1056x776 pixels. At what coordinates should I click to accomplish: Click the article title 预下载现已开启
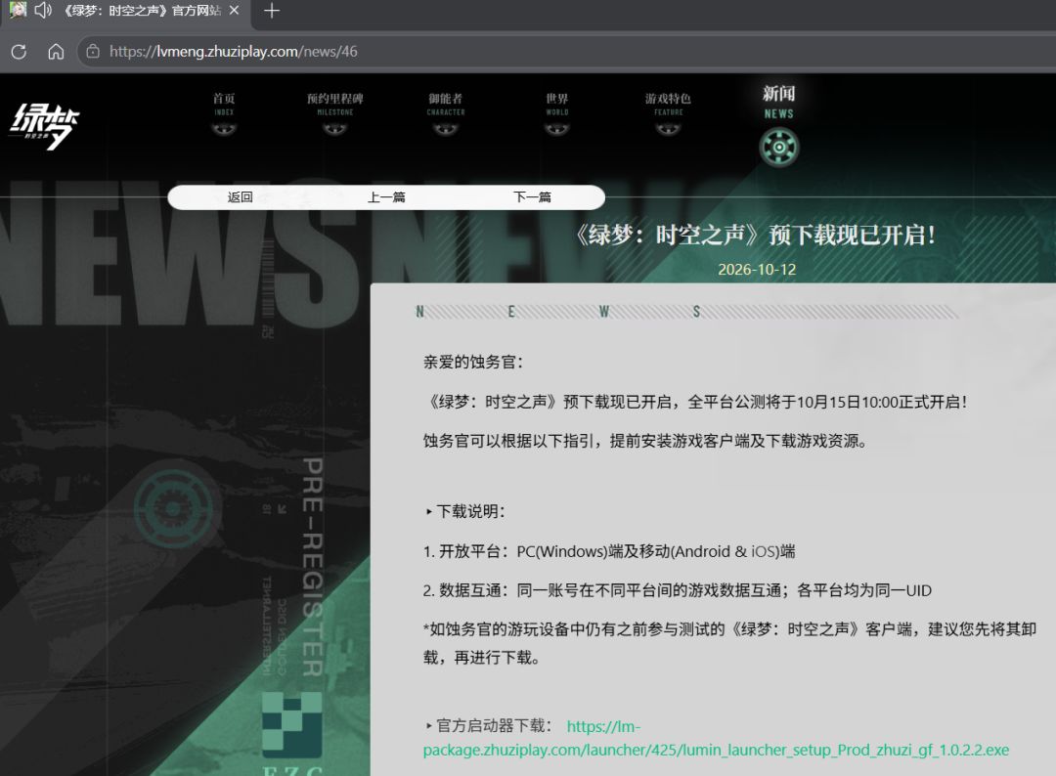tap(756, 235)
